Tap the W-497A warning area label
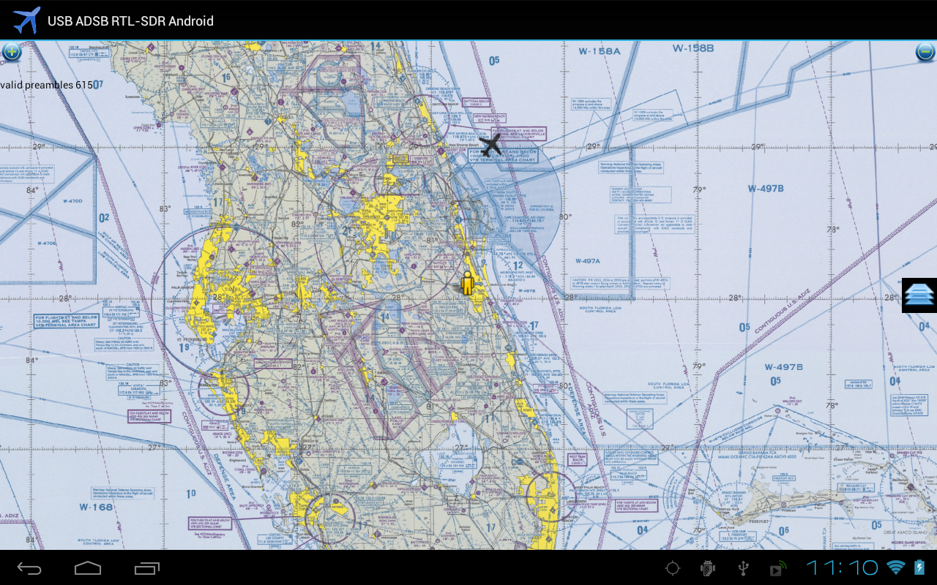 [588, 261]
